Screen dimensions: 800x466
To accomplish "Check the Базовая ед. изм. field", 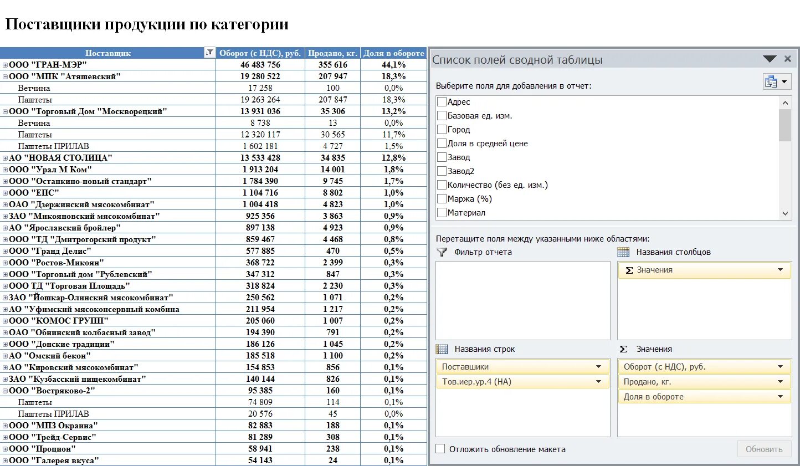I will tap(442, 116).
